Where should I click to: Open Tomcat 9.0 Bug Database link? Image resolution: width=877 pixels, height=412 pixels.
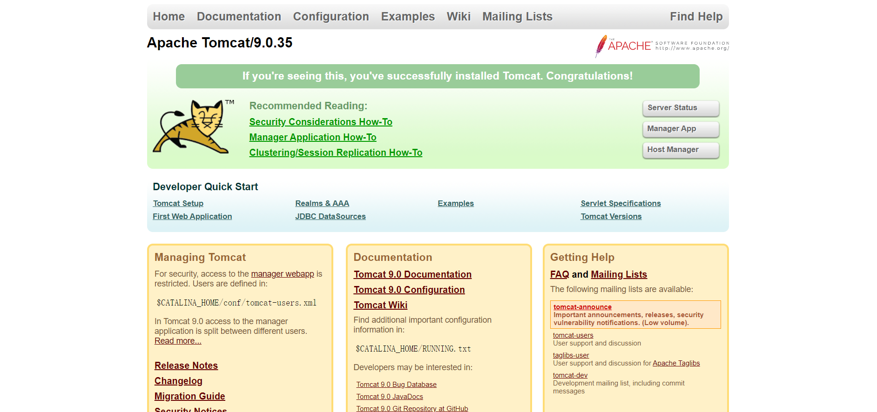coord(397,385)
